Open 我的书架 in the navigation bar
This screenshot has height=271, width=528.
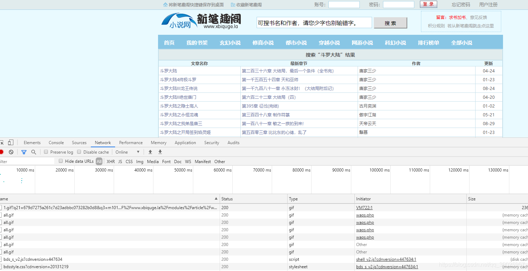(x=197, y=43)
